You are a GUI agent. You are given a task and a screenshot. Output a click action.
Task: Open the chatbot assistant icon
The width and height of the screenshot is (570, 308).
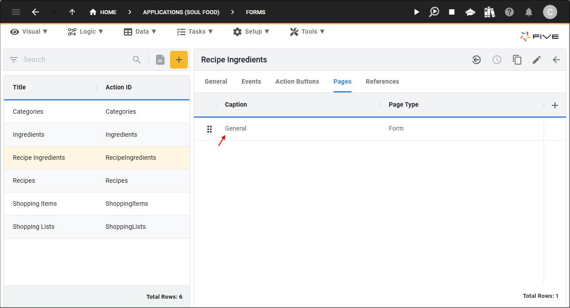click(470, 12)
